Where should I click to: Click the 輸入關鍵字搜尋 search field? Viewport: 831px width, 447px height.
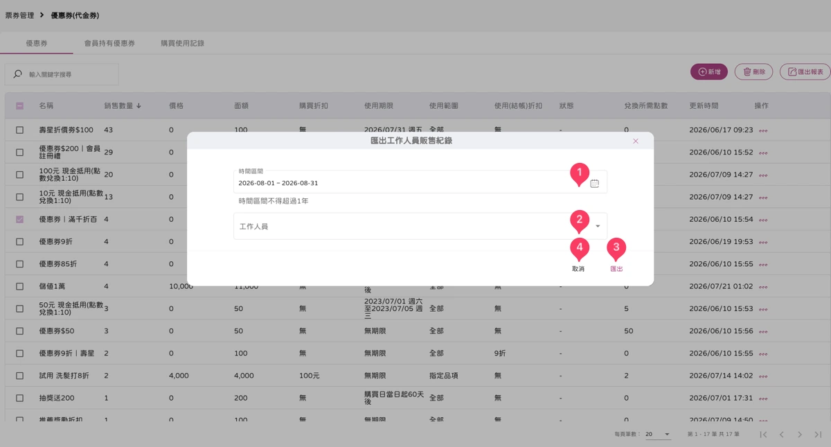(62, 74)
